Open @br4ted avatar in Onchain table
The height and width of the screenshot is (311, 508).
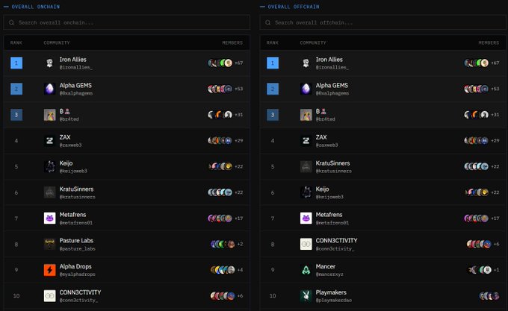pyautogui.click(x=49, y=115)
